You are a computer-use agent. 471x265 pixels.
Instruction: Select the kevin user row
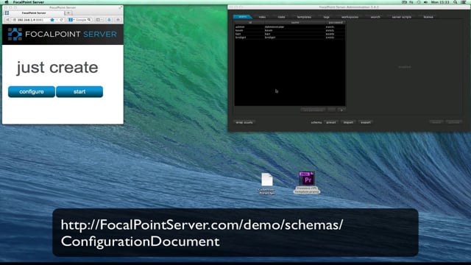(290, 30)
